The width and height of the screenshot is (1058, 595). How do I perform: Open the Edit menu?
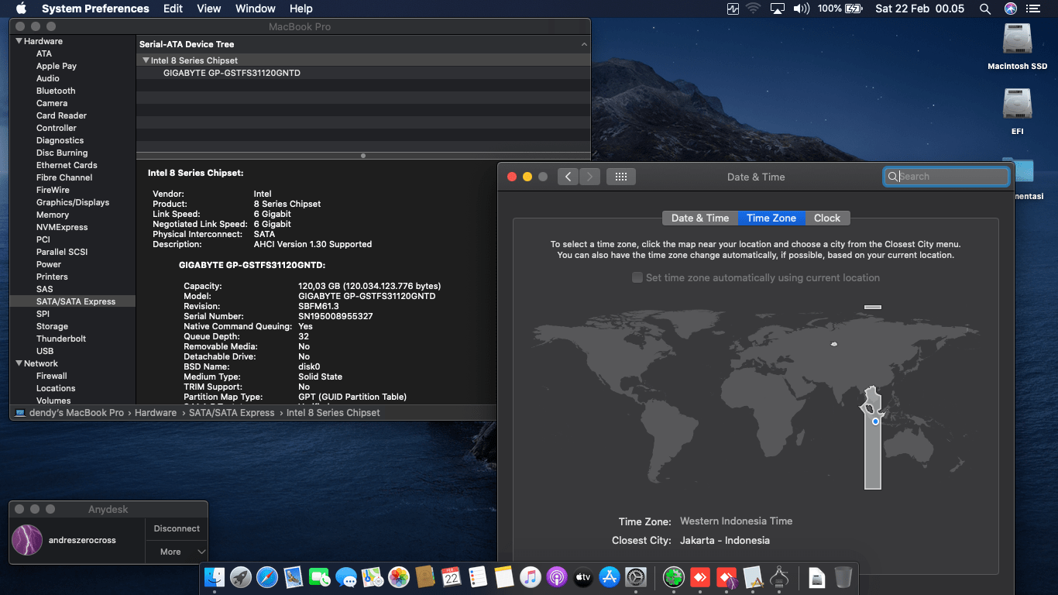coord(173,9)
